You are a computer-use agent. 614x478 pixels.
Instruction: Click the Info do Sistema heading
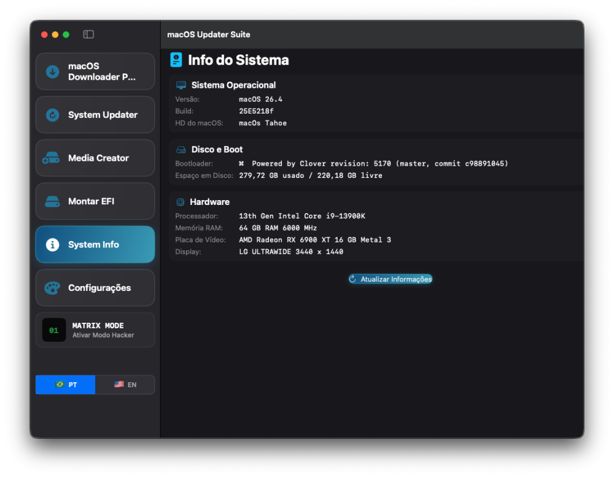[x=238, y=60]
